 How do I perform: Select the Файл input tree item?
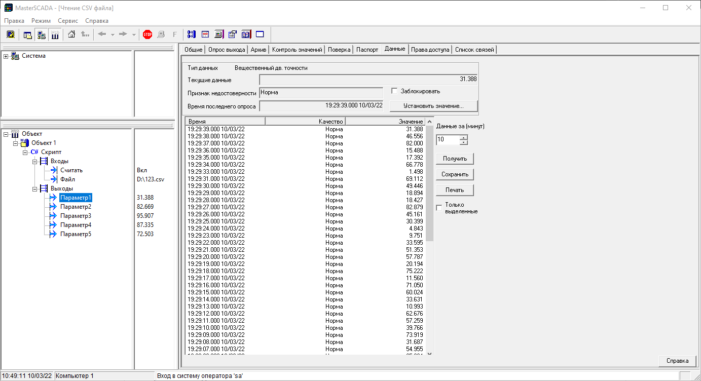[x=68, y=179]
